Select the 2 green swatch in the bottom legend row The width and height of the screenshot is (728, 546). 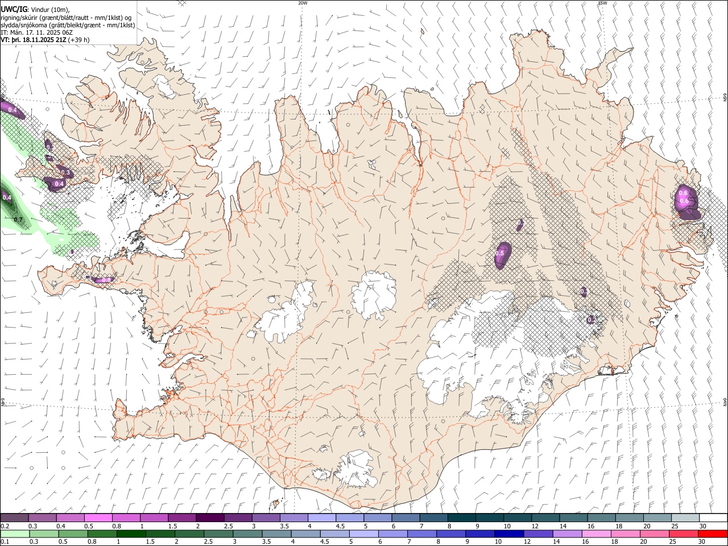point(189,533)
